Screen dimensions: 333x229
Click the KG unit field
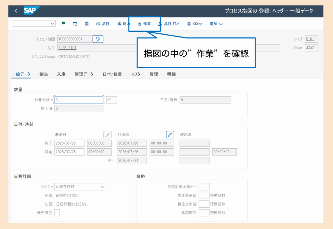click(112, 100)
